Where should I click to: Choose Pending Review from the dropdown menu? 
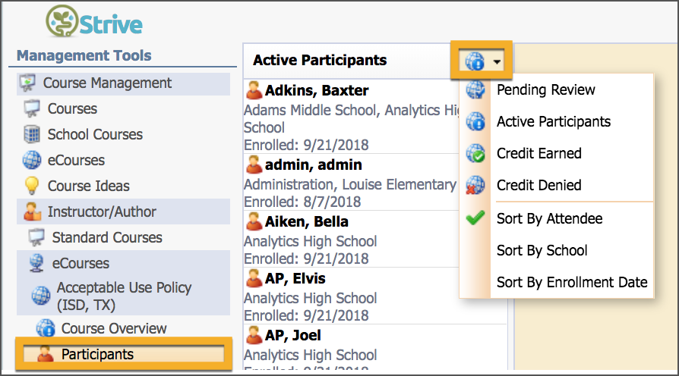point(545,90)
